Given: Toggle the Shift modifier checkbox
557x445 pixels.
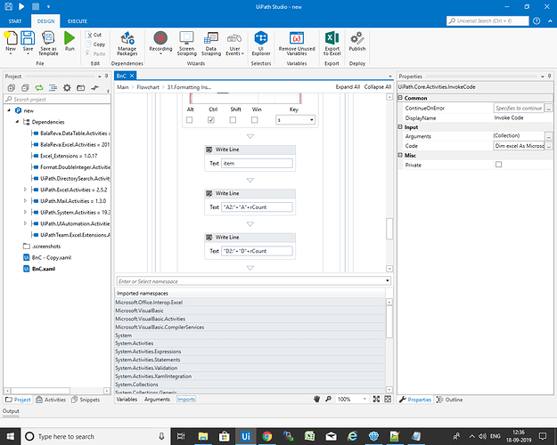Looking at the screenshot, I should [233, 120].
